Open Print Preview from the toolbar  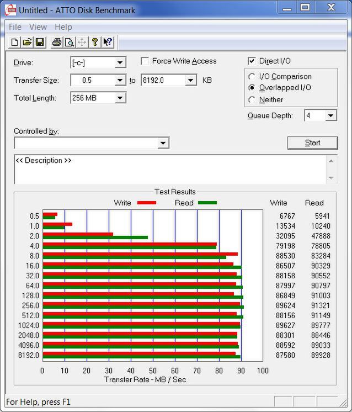coord(70,42)
